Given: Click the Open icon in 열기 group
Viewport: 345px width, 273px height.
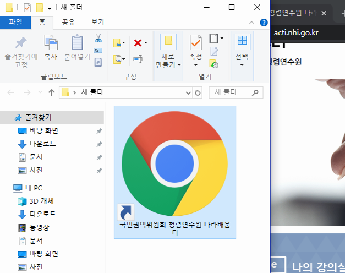Looking at the screenshot, I should (x=213, y=39).
